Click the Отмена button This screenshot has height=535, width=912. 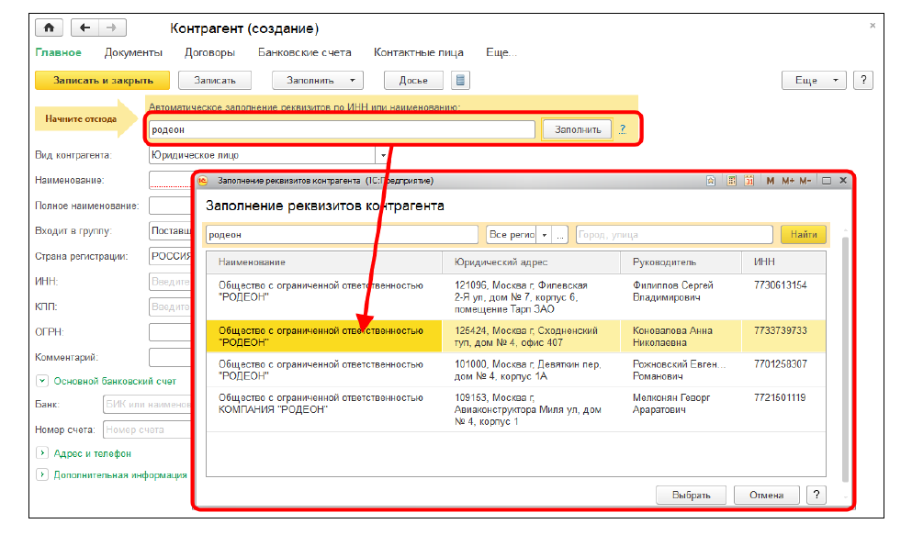click(x=767, y=495)
